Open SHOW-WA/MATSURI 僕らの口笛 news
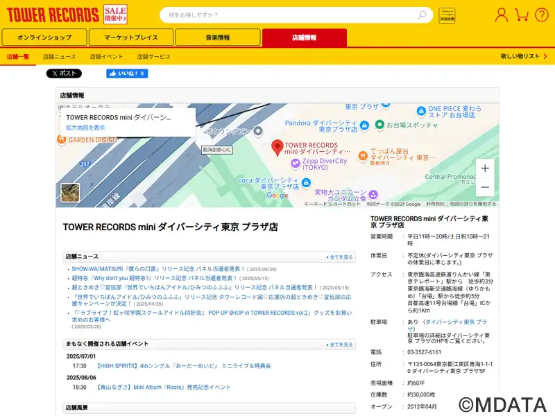This screenshot has height=416, width=555. coord(158,269)
